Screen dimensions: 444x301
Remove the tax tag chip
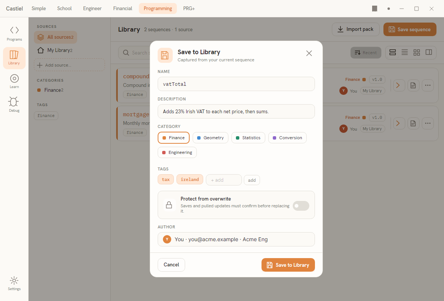(x=166, y=179)
